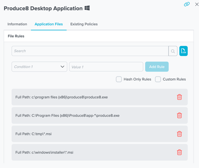The image size is (199, 168).
Task: Trash the c:\windows\installer\*.msi rule
Action: 179,152
